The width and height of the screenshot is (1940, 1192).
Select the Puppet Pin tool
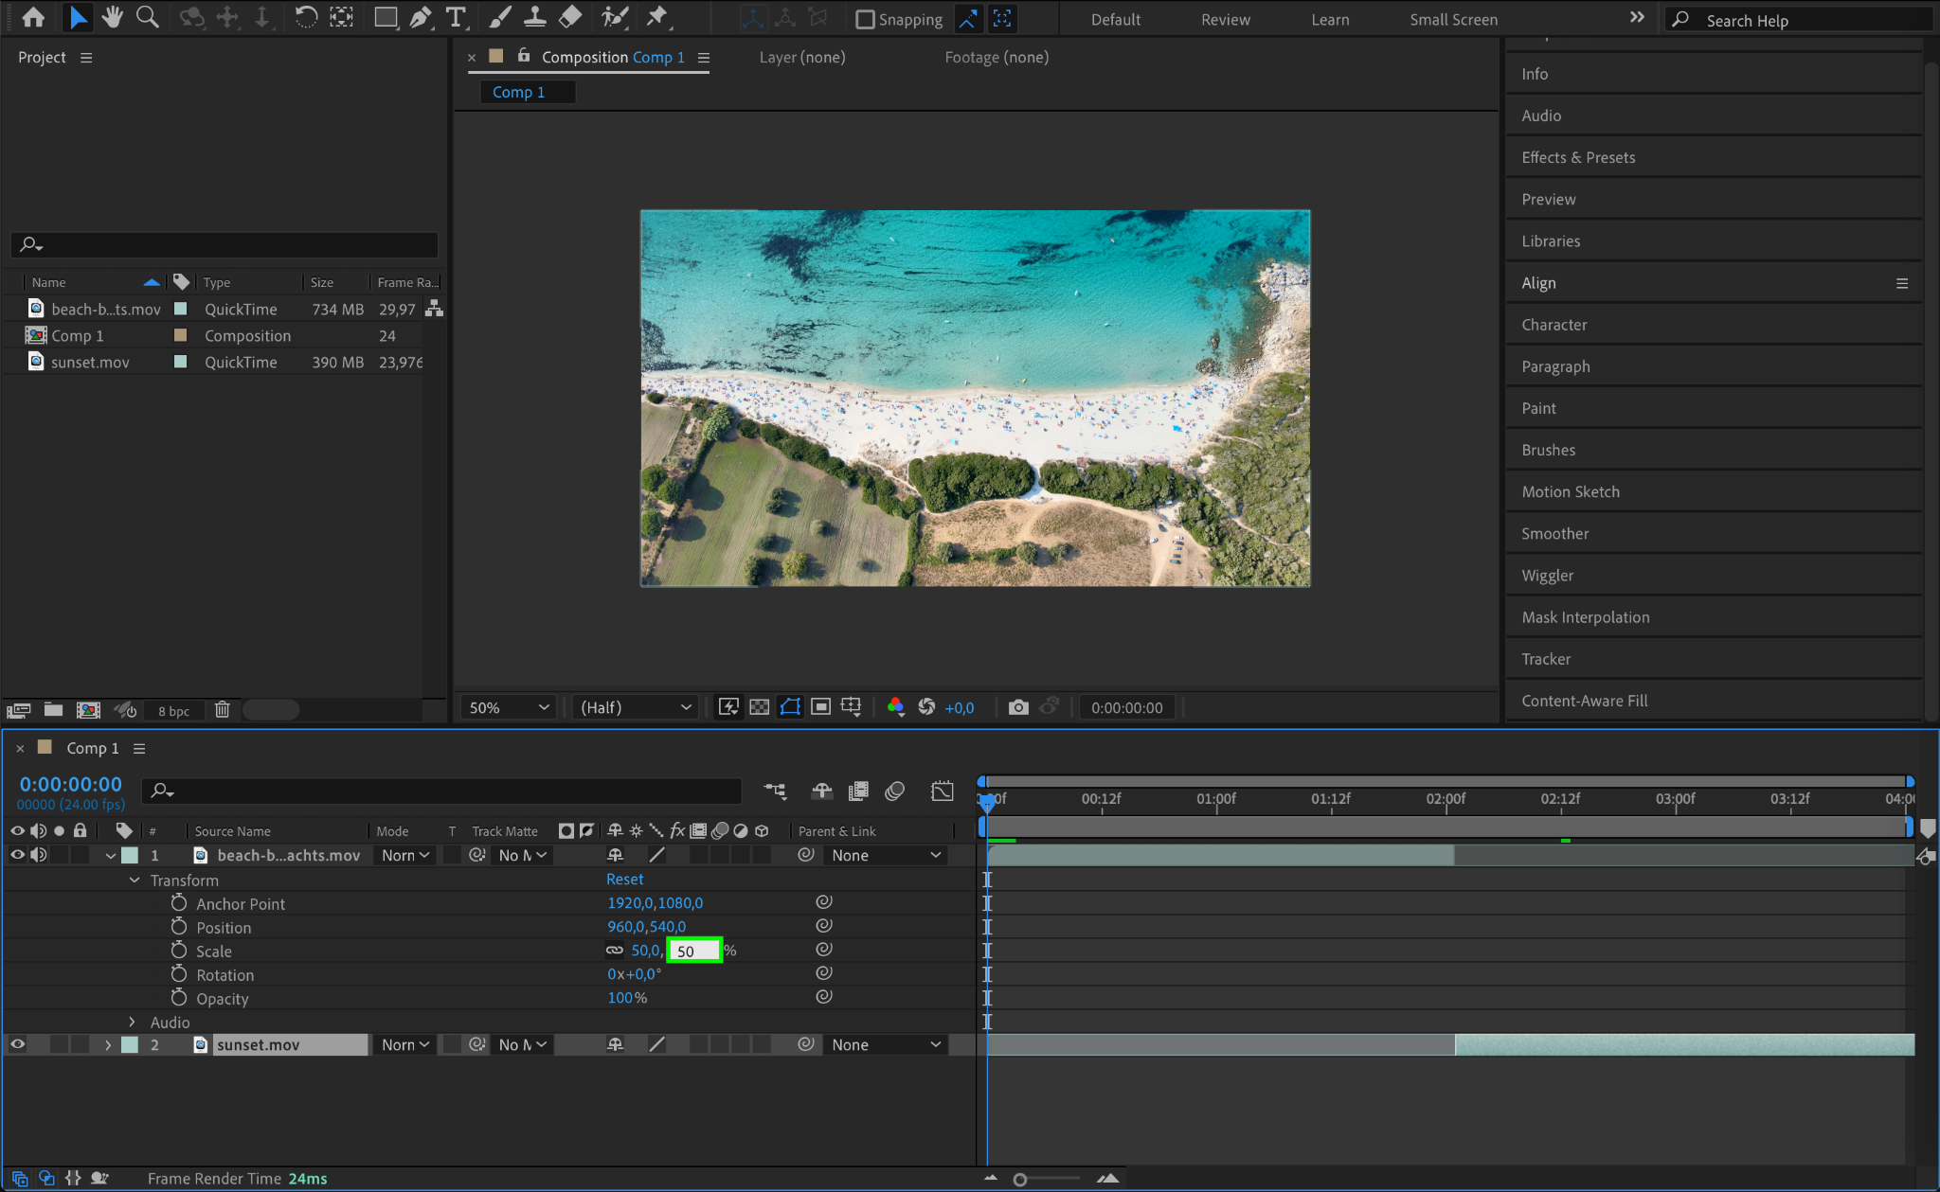pyautogui.click(x=656, y=17)
